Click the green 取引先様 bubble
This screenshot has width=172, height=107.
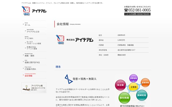click(124, 98)
